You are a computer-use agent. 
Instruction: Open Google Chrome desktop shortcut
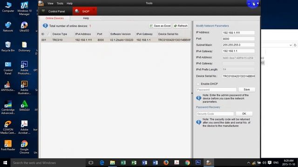[x=24, y=147]
